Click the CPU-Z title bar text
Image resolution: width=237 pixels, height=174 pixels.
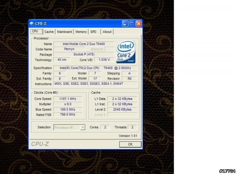coord(41,24)
